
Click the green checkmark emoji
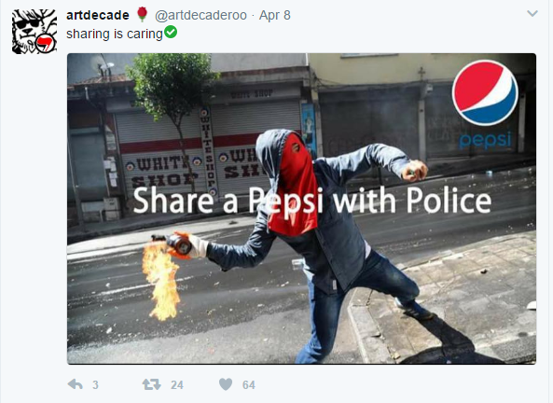coord(171,32)
